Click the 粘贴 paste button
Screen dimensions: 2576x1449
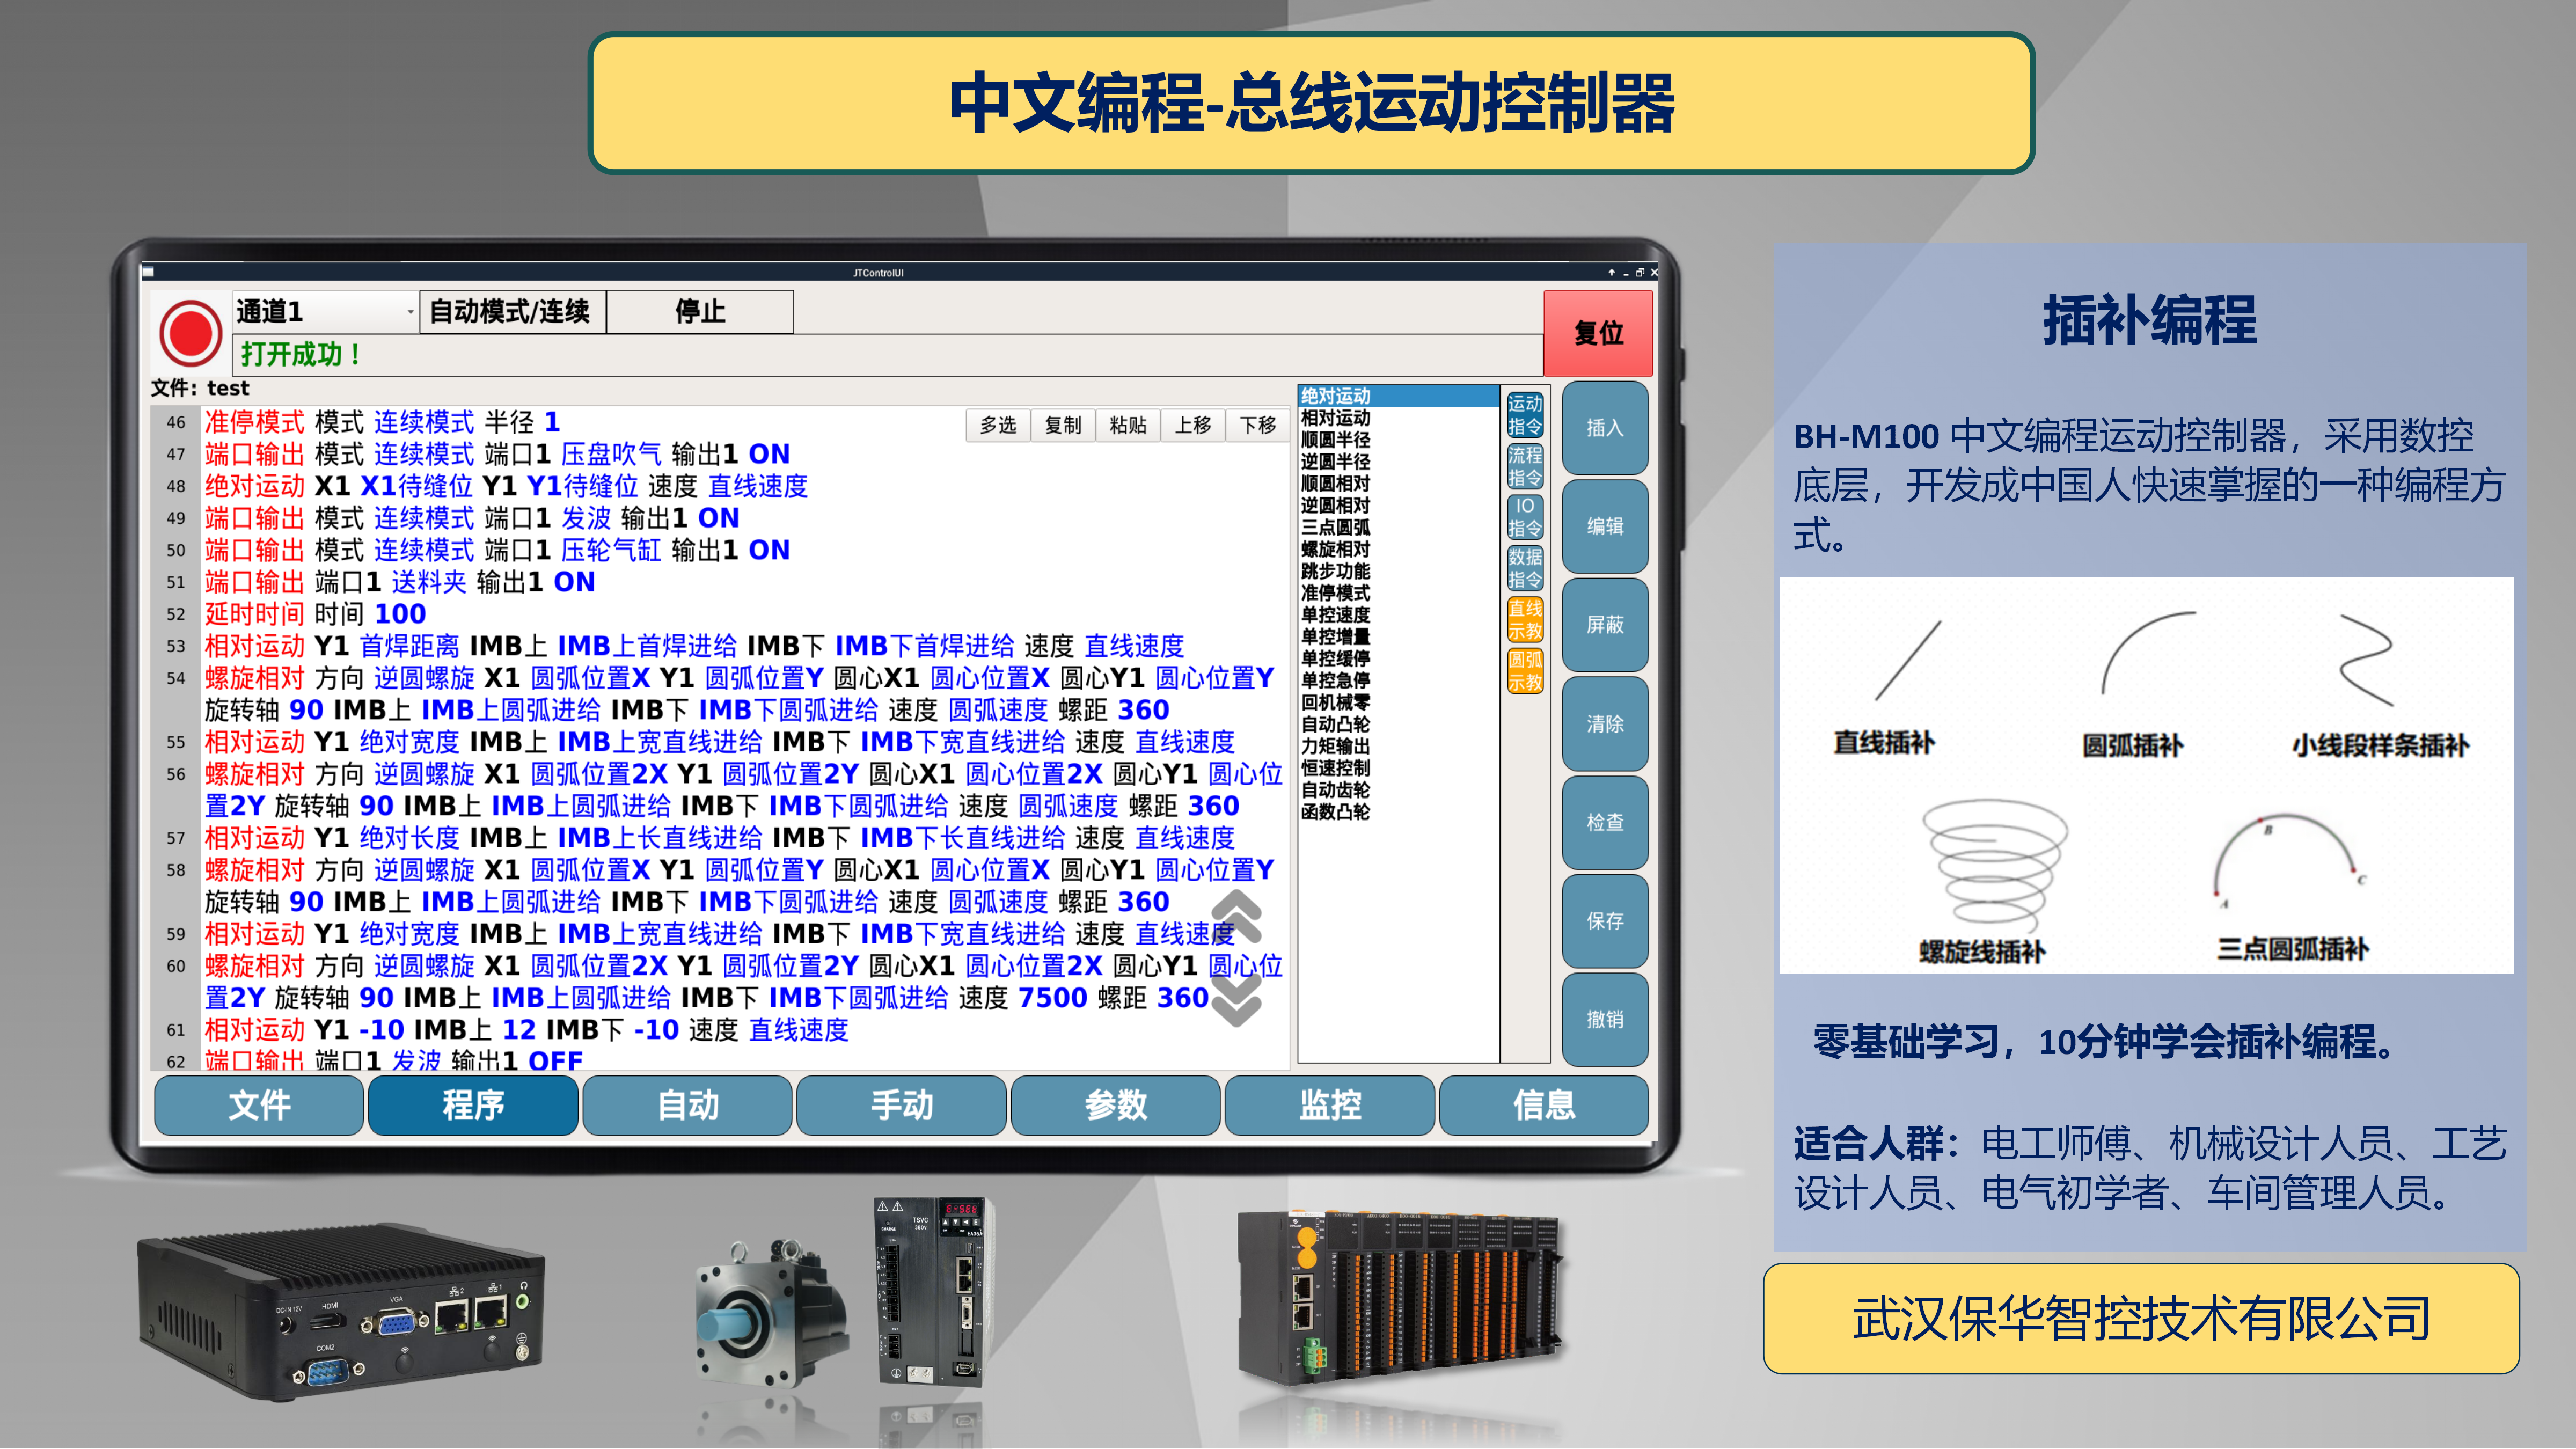tap(1128, 425)
